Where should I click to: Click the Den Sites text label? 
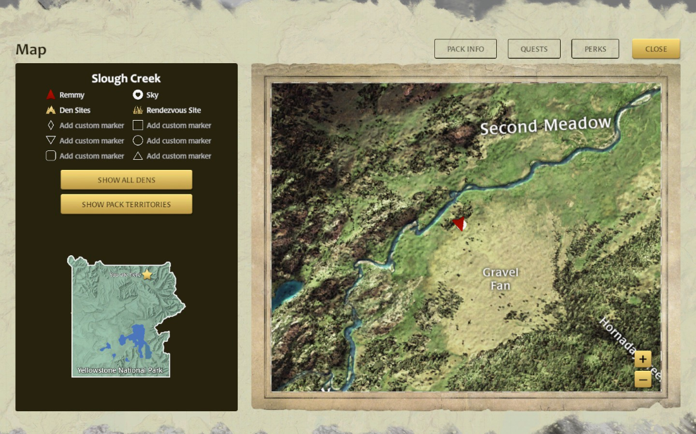click(x=75, y=110)
